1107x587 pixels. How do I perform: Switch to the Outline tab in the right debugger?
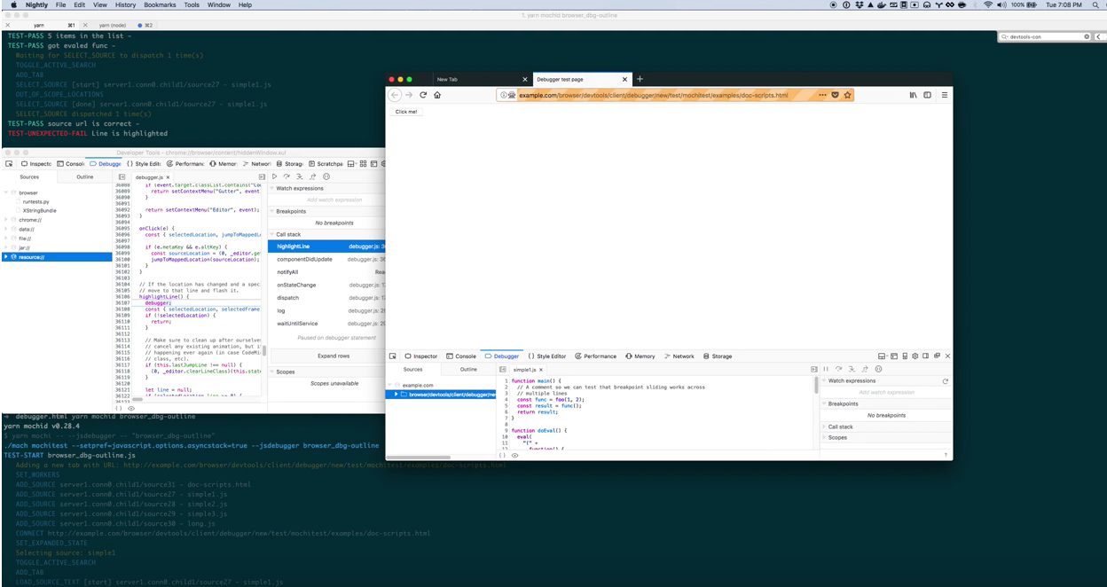point(468,369)
